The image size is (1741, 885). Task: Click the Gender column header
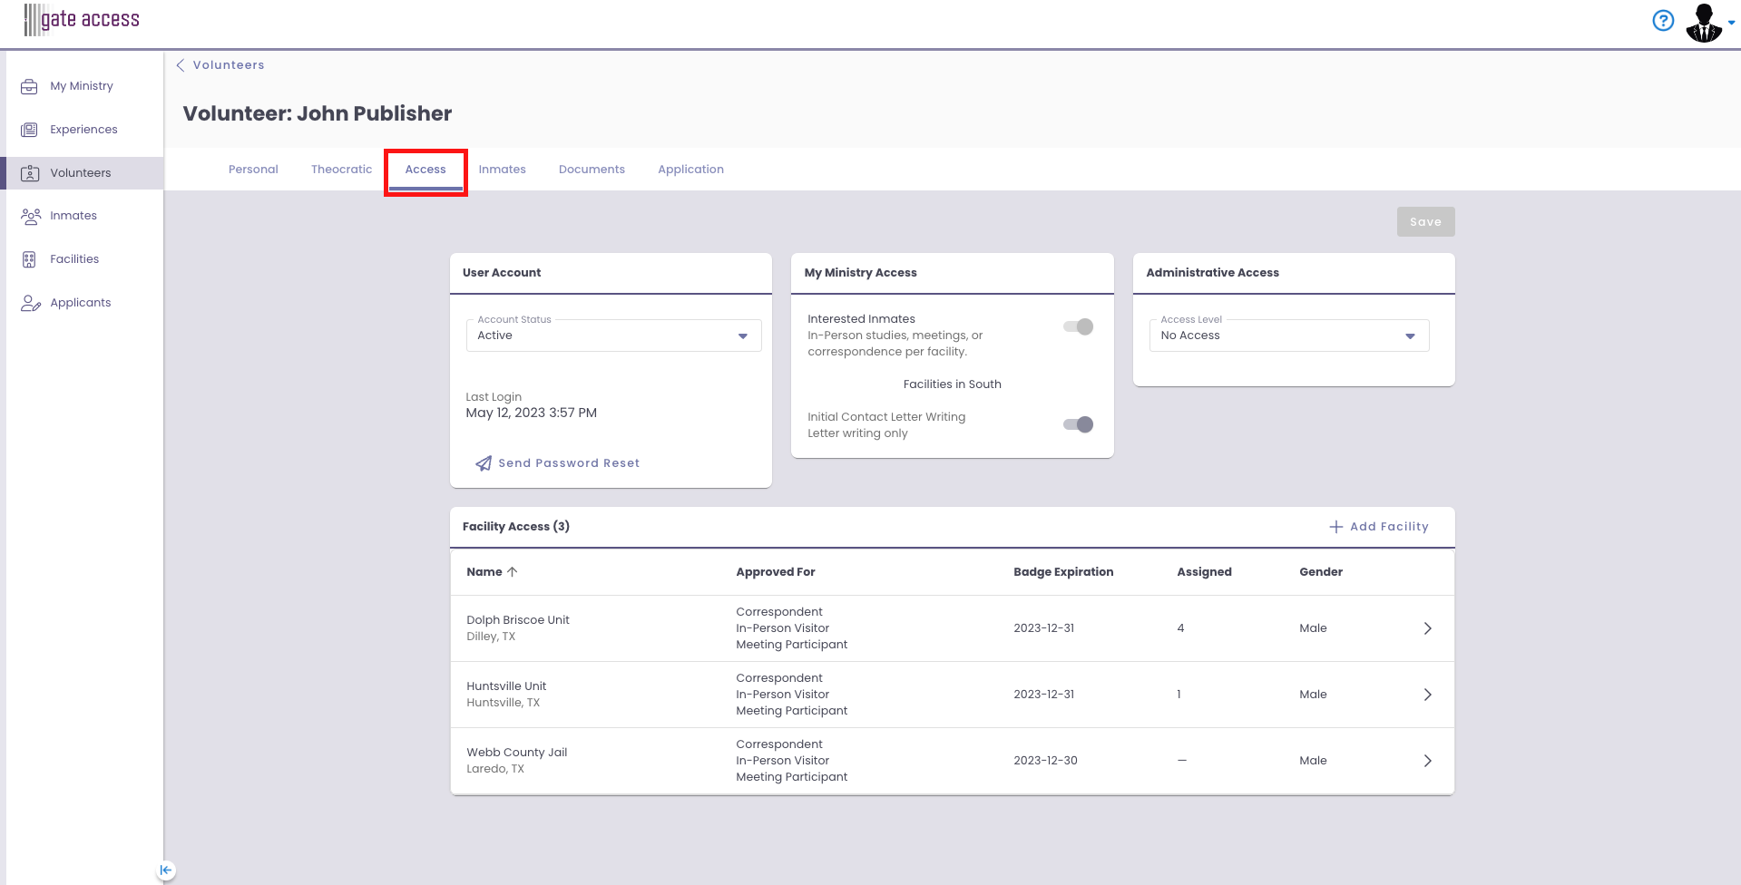coord(1321,572)
